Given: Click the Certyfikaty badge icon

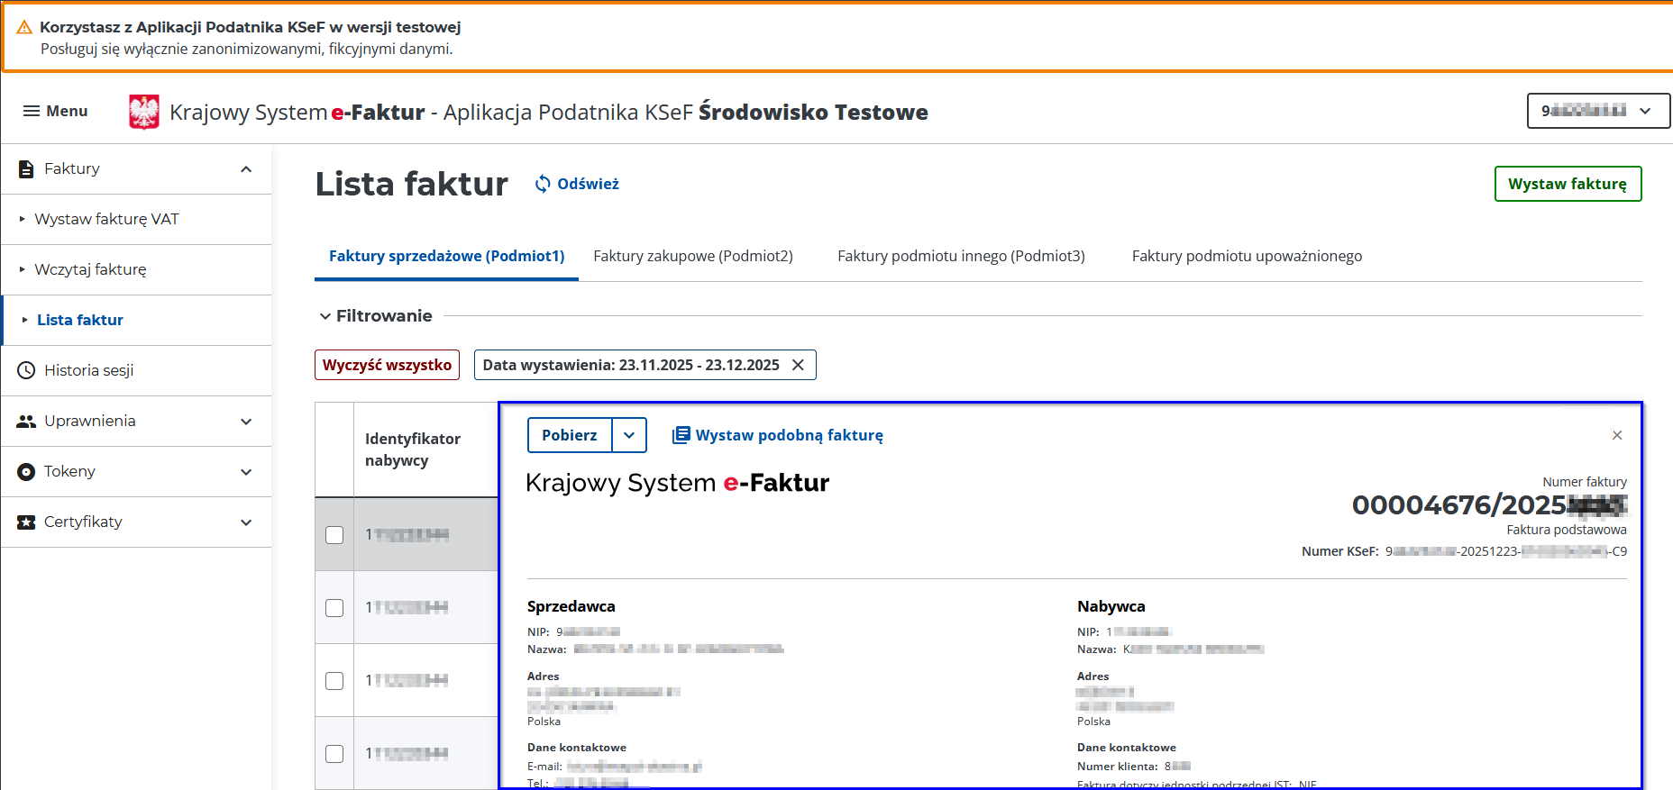Looking at the screenshot, I should 26,522.
